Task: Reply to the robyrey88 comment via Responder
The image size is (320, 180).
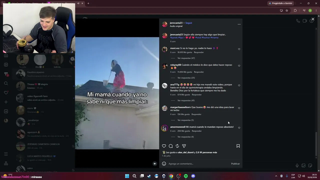Action: (x=199, y=72)
